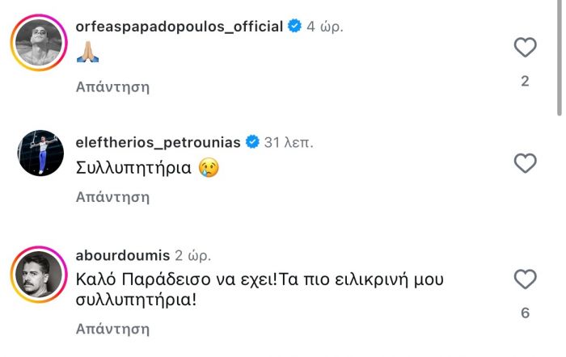Screen dimensions: 566x357
Task: View the 6 likes on abourdoumis's comment
Action: point(526,313)
